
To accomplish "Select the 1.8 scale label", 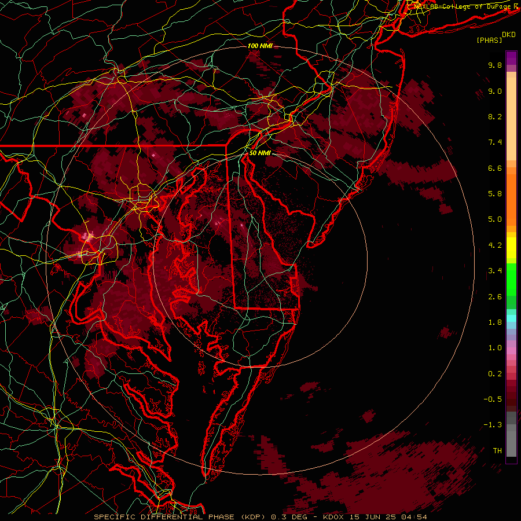I will tap(495, 322).
